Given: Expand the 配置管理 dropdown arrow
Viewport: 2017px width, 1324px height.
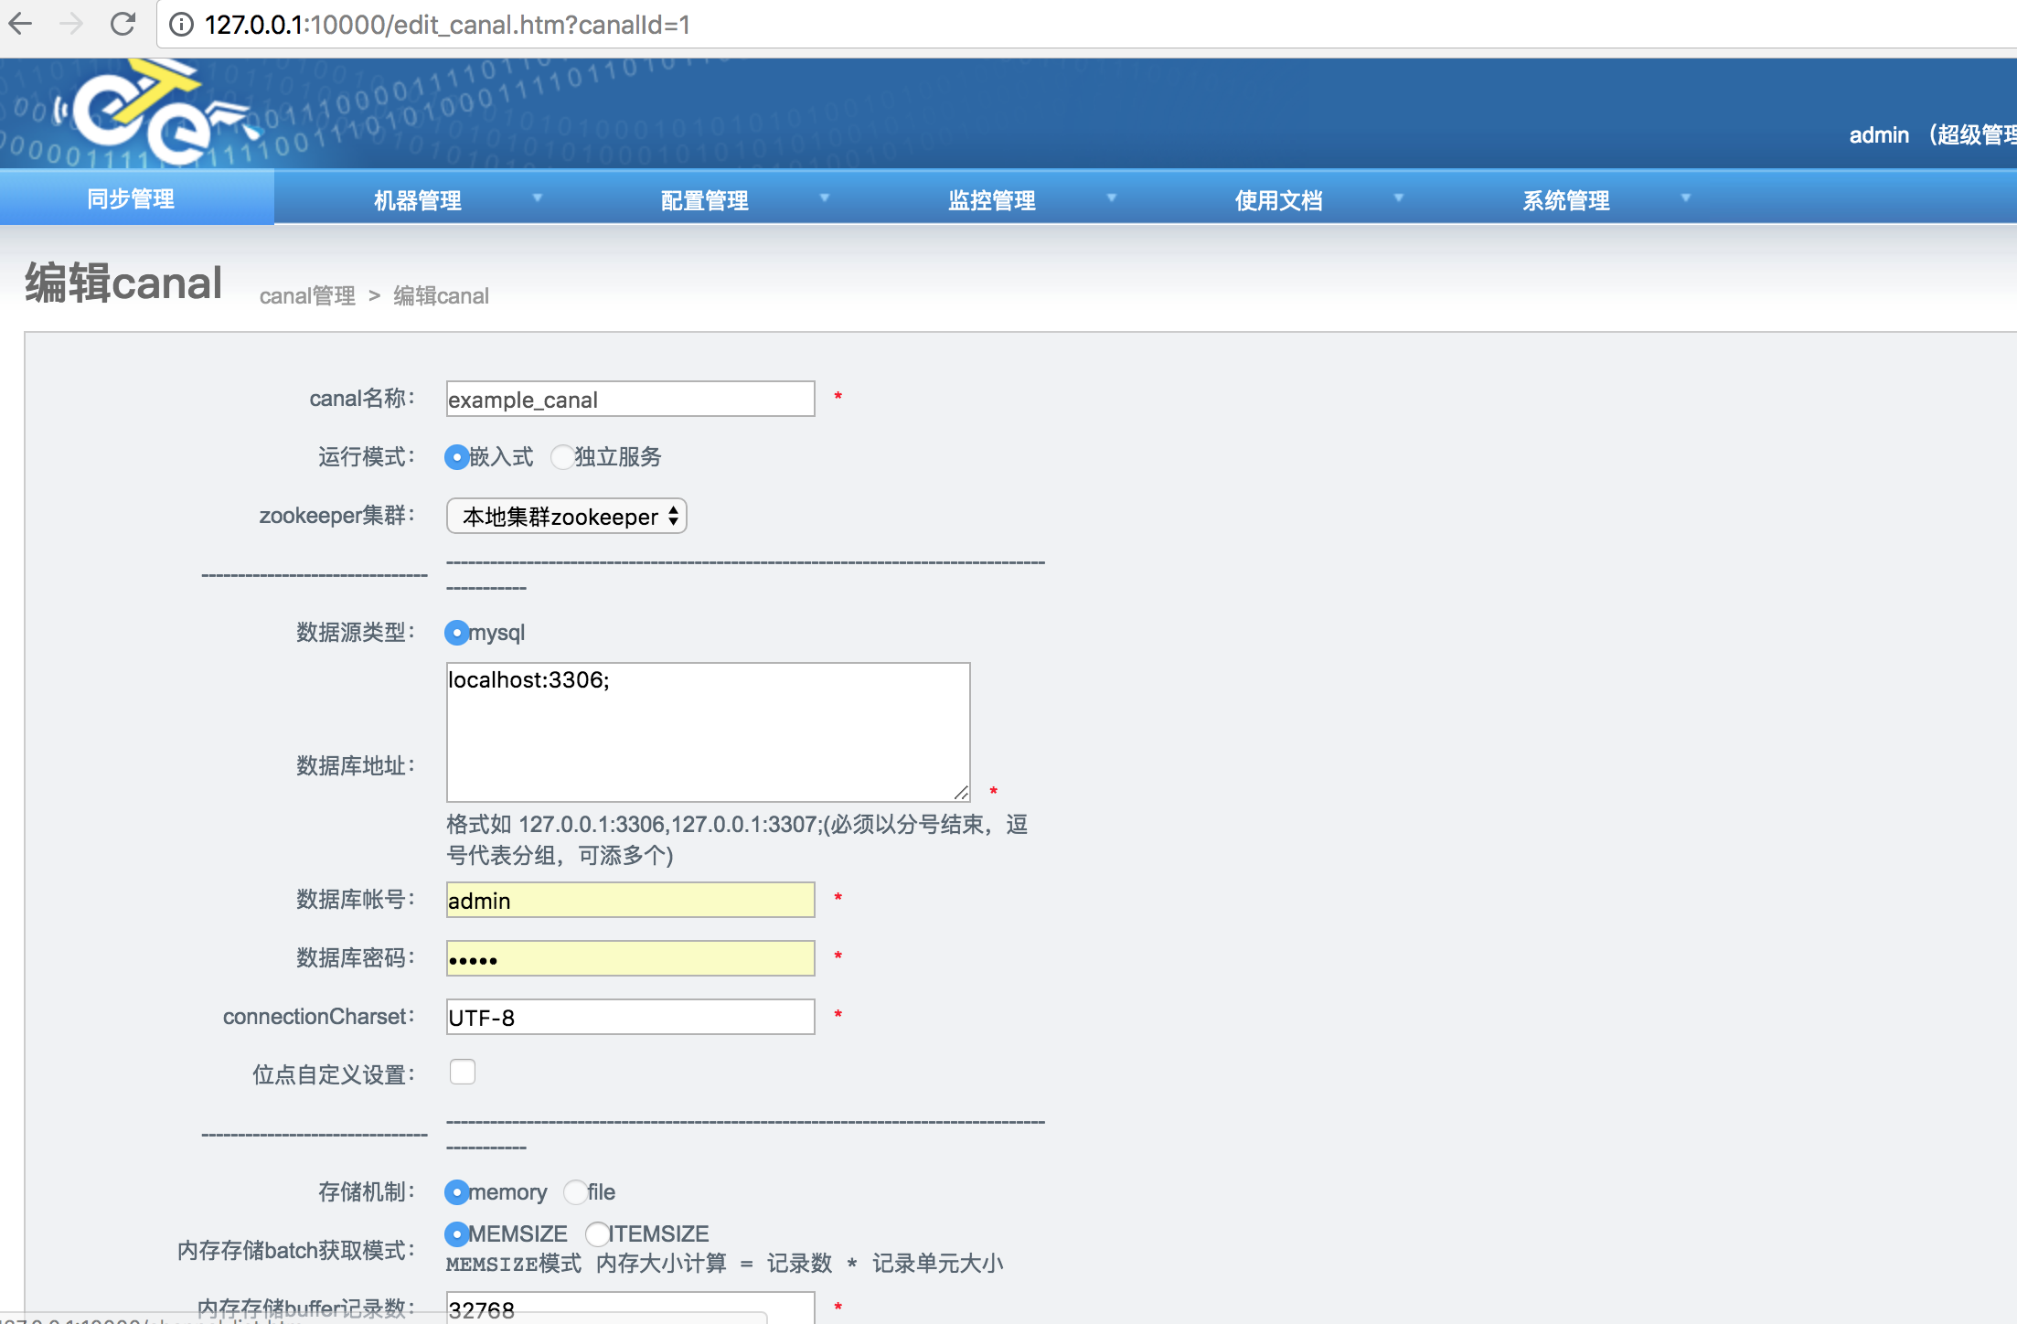Looking at the screenshot, I should 825,198.
